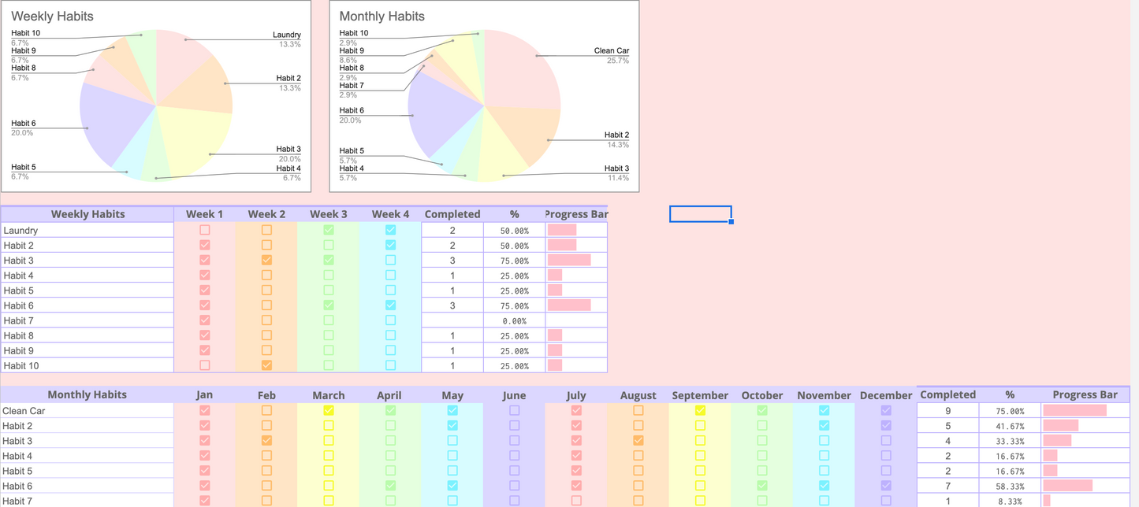This screenshot has width=1139, height=507.
Task: Select the September column header
Action: click(x=699, y=395)
